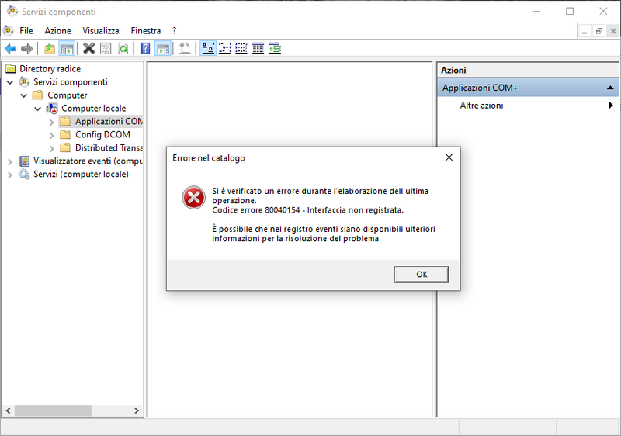
Task: Open the Finestra menu
Action: 146,30
